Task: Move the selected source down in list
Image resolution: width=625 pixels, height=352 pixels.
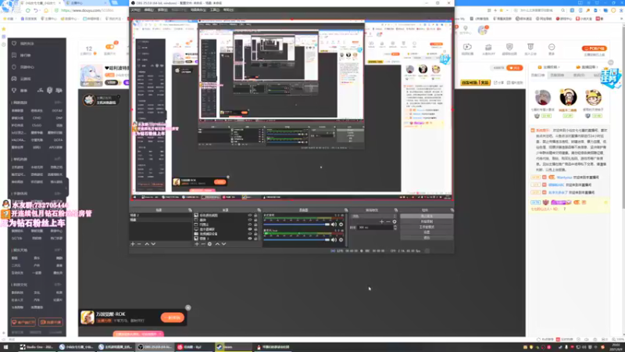Action: (223, 244)
